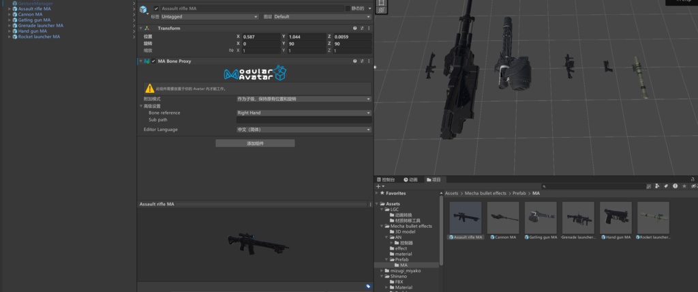Click Transform preset selector icon

(x=361, y=28)
